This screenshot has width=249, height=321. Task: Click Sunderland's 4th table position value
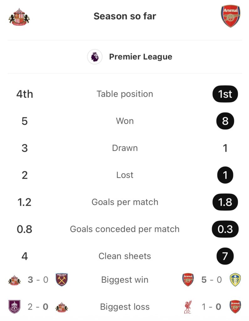(25, 94)
